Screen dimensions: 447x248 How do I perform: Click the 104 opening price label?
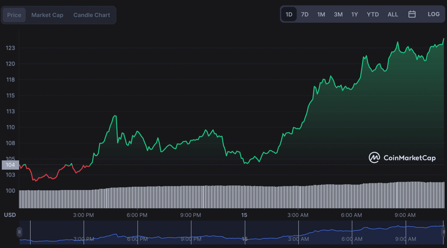pos(10,165)
